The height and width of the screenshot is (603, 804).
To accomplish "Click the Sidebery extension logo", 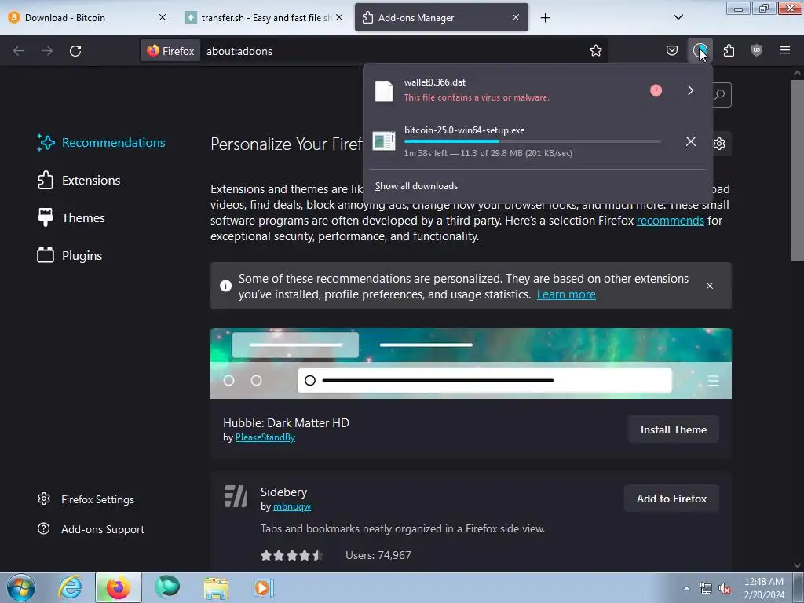I will 236,496.
